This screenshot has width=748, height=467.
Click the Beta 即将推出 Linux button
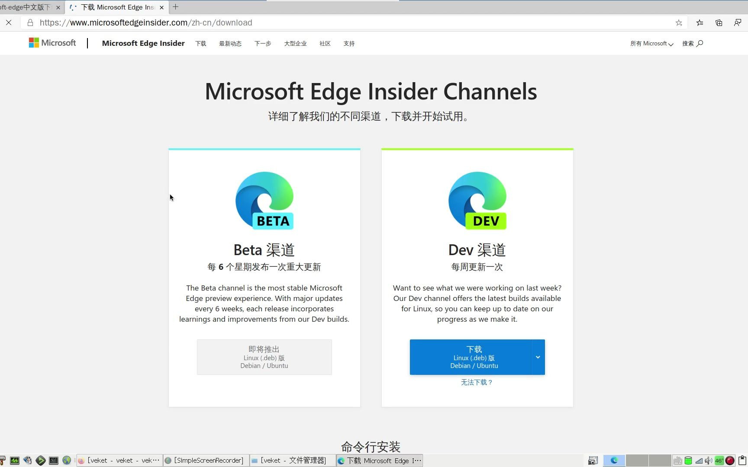[264, 357]
